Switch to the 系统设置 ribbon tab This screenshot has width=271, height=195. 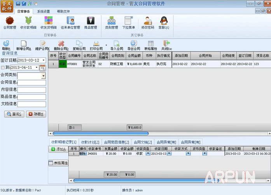43,12
